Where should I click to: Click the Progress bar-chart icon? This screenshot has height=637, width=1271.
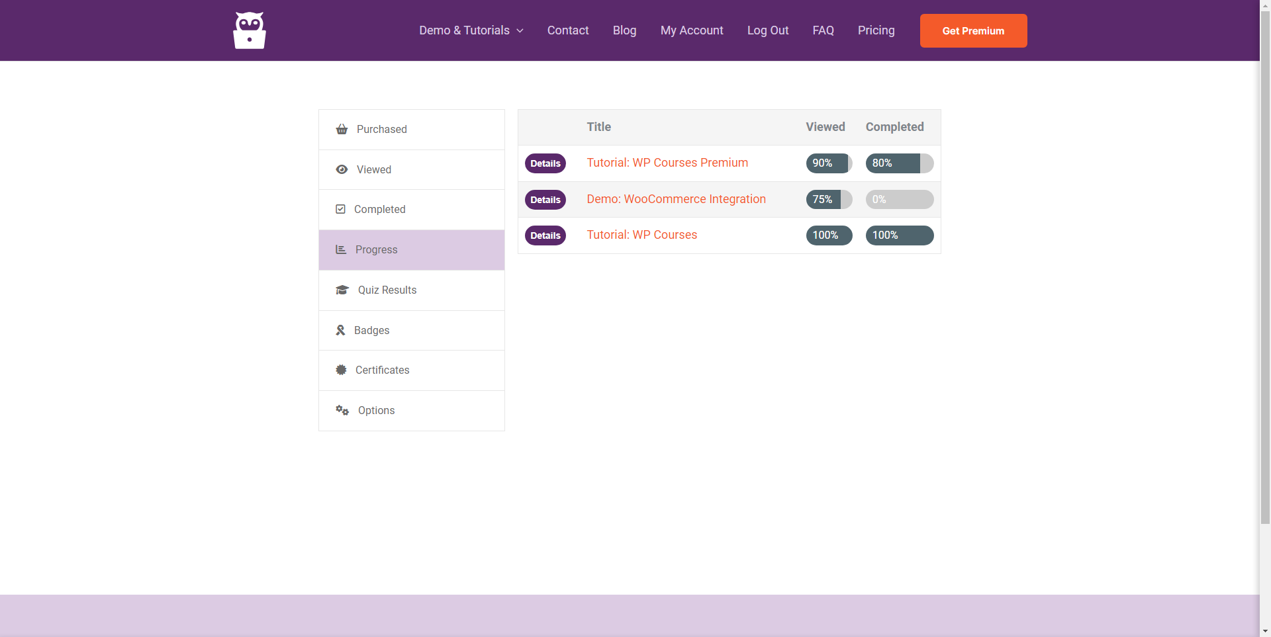341,249
